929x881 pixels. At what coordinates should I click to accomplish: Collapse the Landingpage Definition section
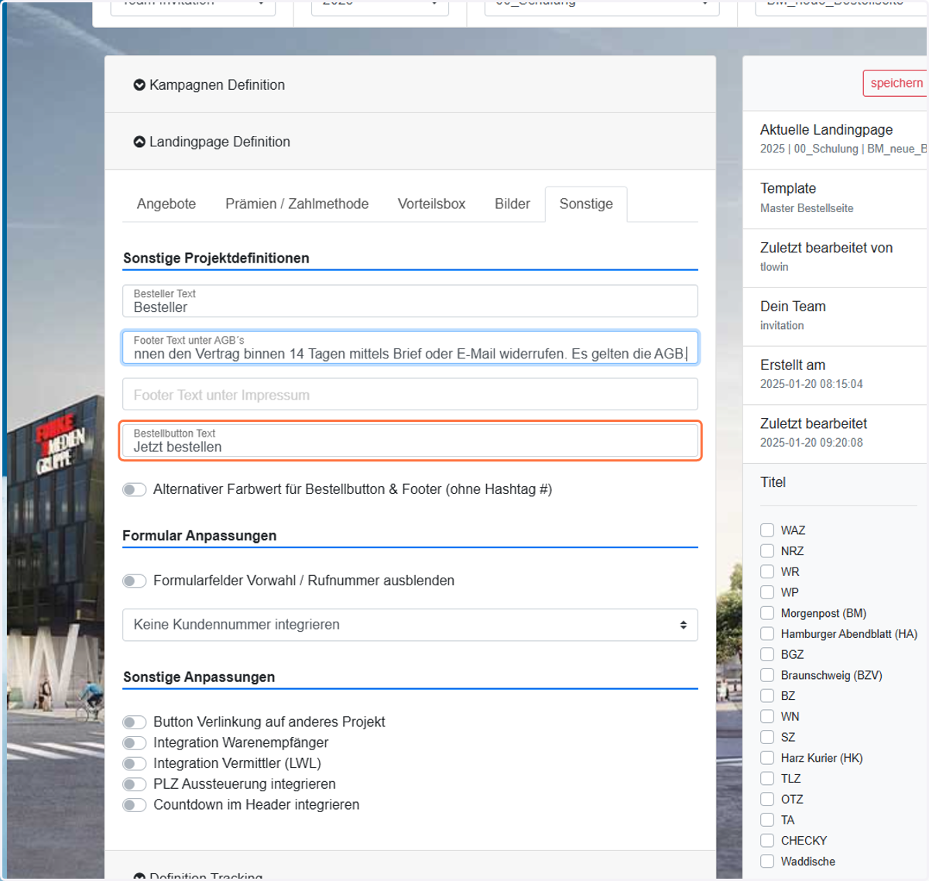click(211, 142)
